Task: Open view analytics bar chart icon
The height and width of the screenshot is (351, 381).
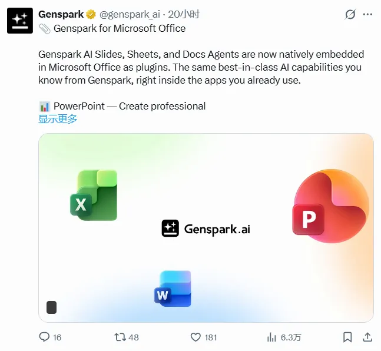Action: (x=271, y=337)
